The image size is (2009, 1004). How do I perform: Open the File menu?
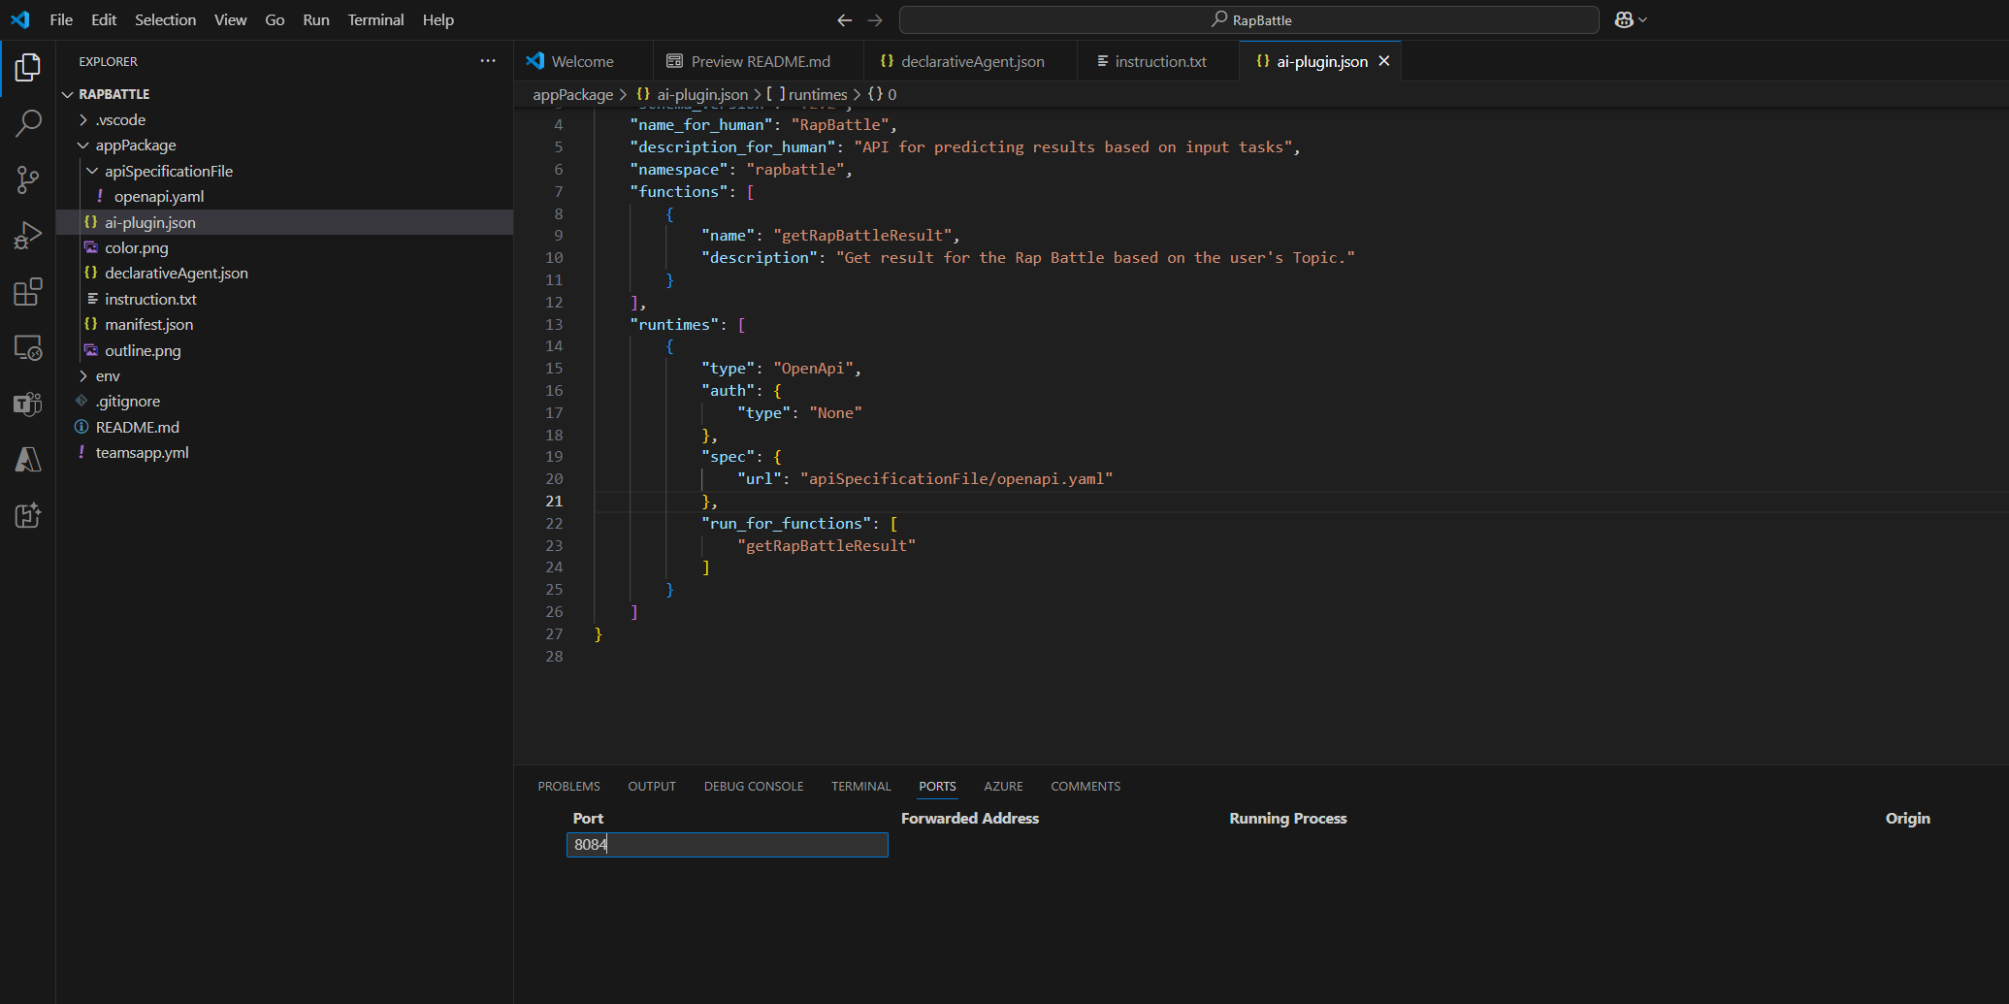[x=61, y=19]
